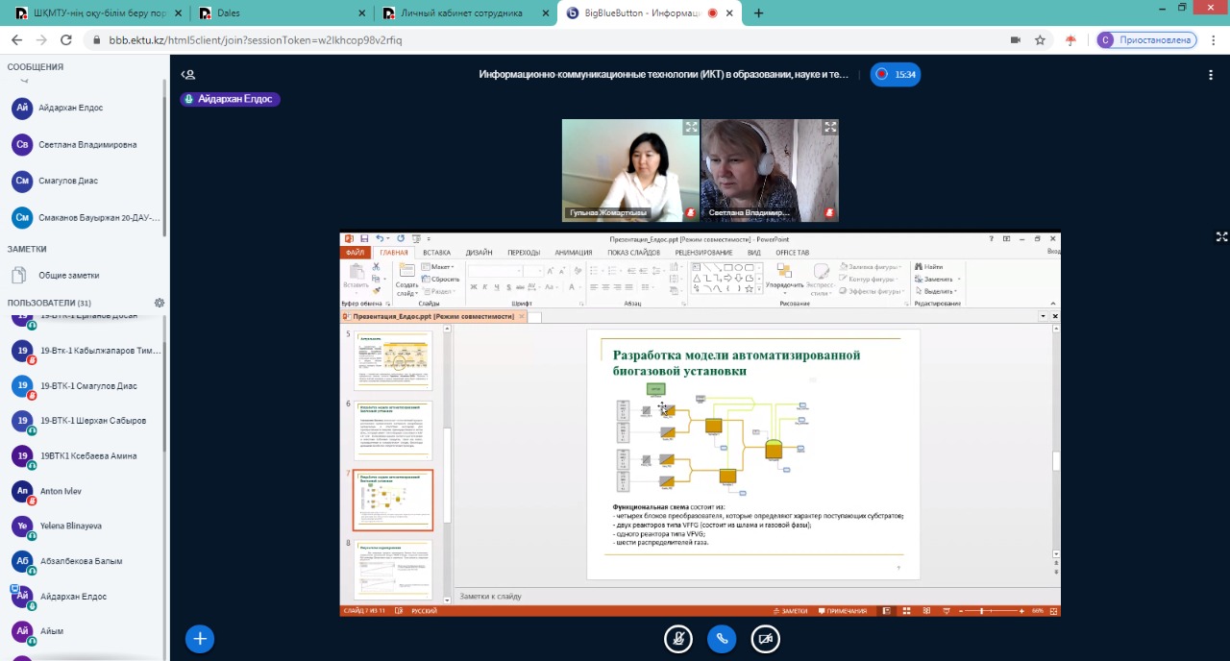
Task: Bookmark this page with the star
Action: pos(1040,40)
